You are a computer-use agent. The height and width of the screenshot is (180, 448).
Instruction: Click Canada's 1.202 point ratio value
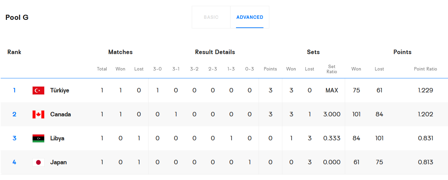click(x=425, y=114)
